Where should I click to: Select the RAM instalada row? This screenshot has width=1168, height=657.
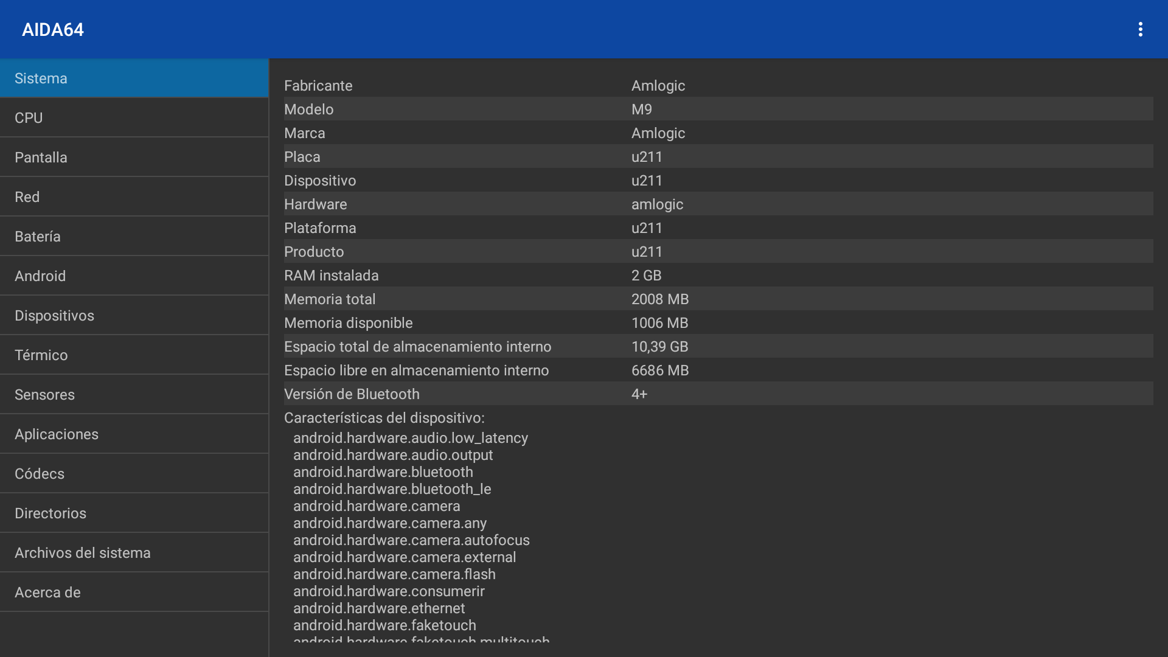pos(718,276)
